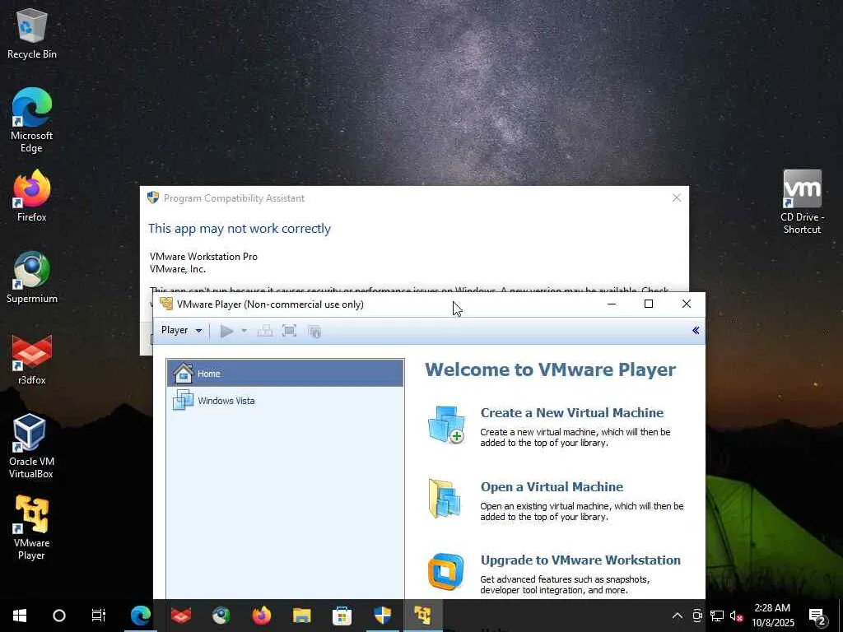Click 'This app may not work correctly' heading
This screenshot has width=843, height=632.
click(x=240, y=229)
